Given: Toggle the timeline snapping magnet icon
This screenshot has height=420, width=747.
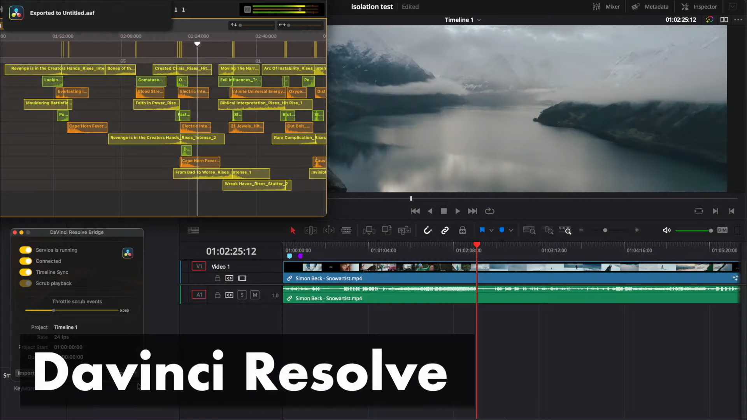Looking at the screenshot, I should [x=428, y=231].
